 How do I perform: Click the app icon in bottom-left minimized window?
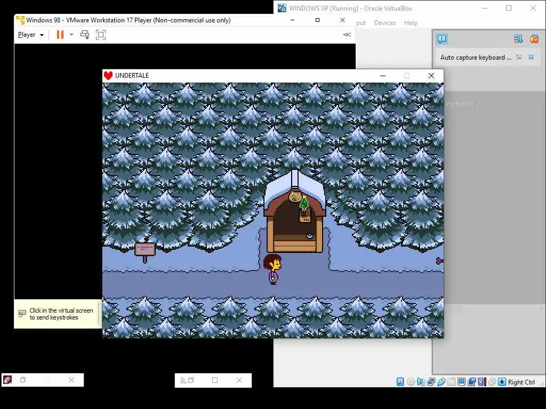click(x=7, y=380)
